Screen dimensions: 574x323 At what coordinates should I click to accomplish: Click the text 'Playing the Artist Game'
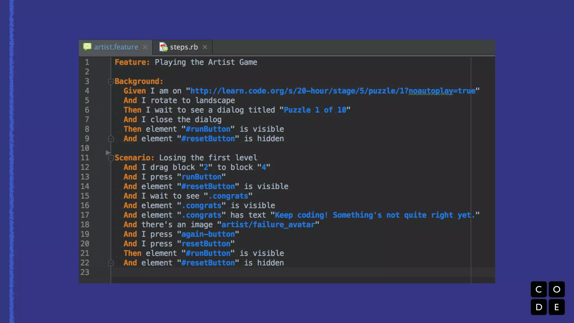click(206, 62)
